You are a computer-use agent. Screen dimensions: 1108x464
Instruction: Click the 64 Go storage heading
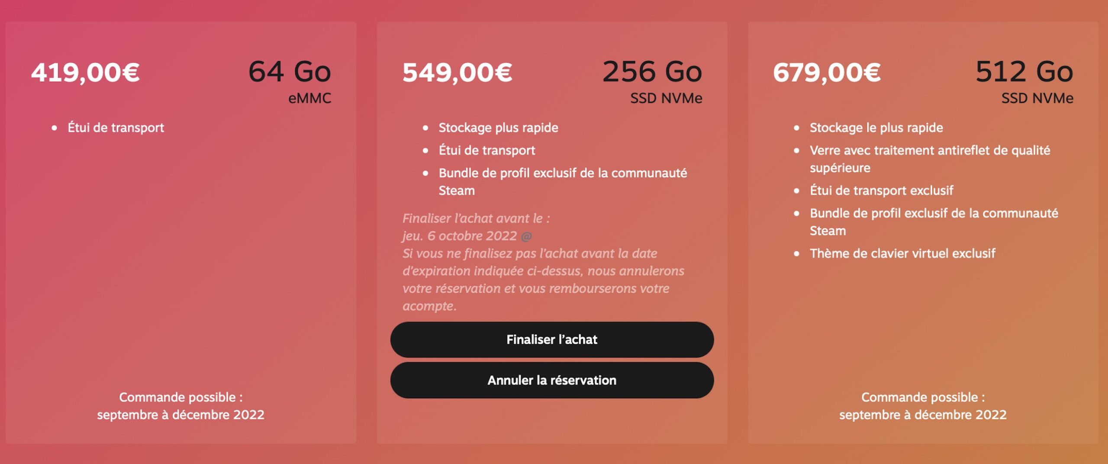tap(290, 71)
